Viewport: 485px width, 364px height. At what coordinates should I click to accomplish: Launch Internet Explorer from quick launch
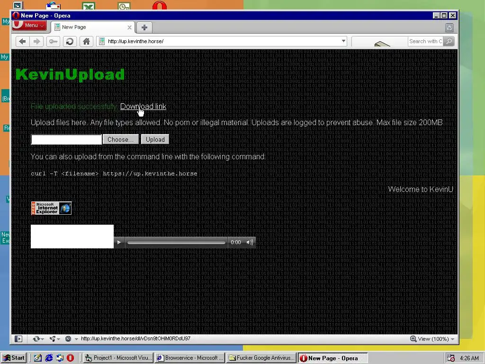(49, 358)
